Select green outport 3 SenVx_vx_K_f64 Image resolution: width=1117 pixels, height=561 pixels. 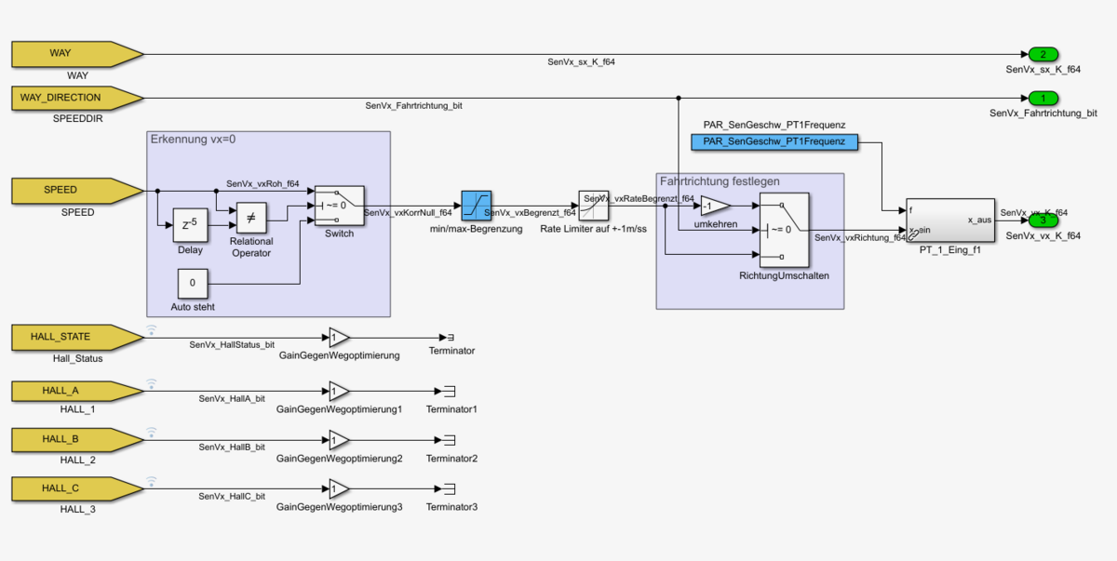[1043, 220]
